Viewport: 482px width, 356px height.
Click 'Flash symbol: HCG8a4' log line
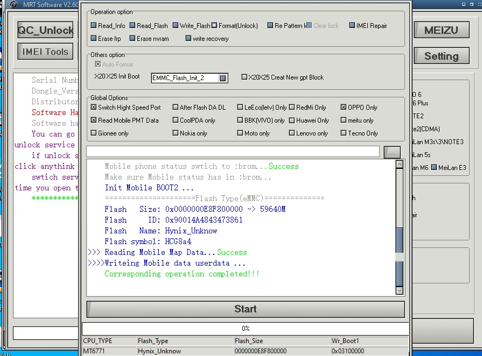click(148, 241)
